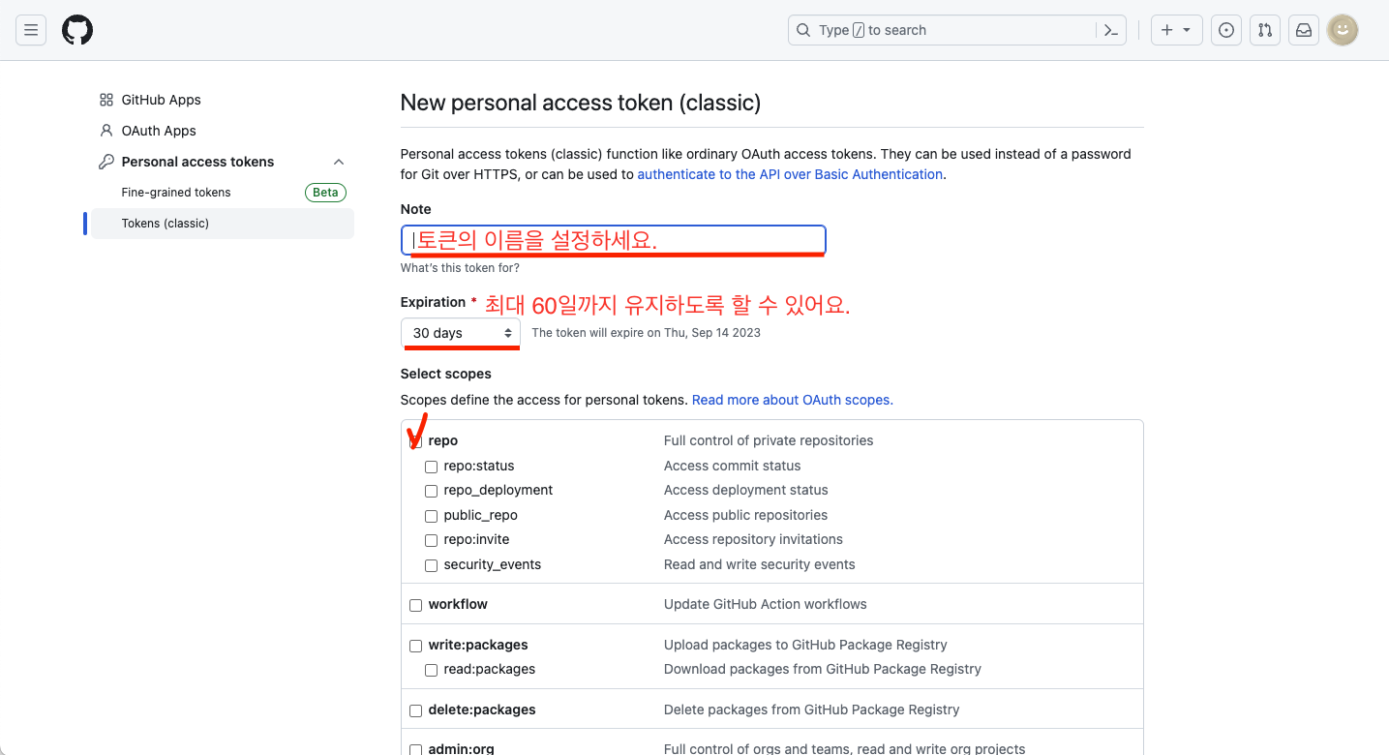This screenshot has width=1389, height=755.
Task: Enable the delete:packages checkbox
Action: click(x=416, y=710)
